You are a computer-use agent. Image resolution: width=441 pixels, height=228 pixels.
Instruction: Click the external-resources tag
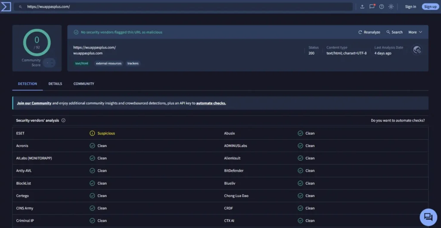109,64
